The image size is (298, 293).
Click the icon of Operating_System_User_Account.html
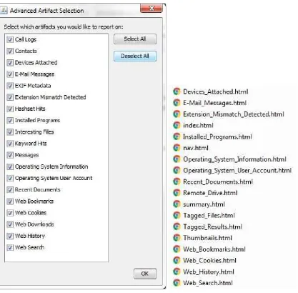click(177, 170)
